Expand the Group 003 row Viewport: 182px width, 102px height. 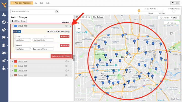13,66
